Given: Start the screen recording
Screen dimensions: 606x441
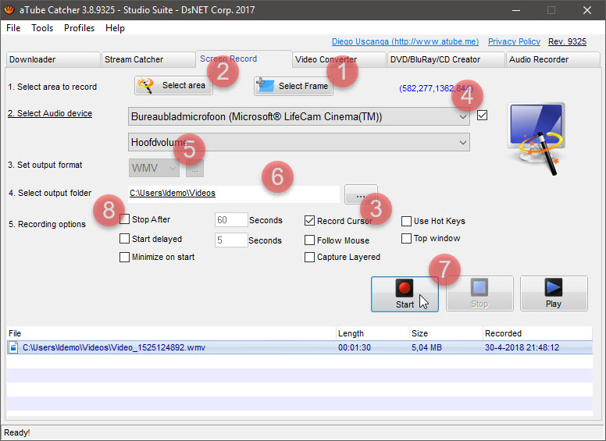Looking at the screenshot, I should click(x=405, y=294).
